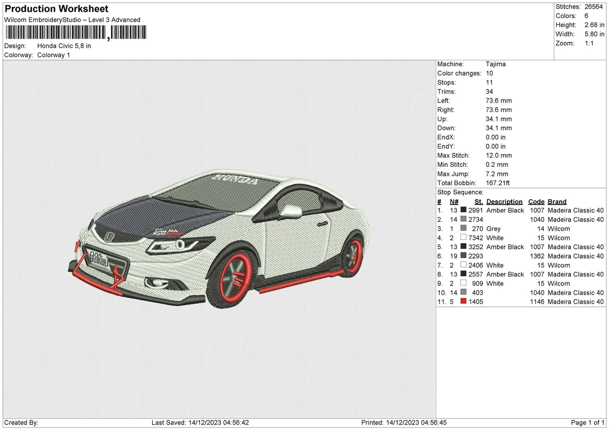Image resolution: width=609 pixels, height=430 pixels.
Task: Click the Honda Civic embroidery design preview
Action: pos(220,238)
